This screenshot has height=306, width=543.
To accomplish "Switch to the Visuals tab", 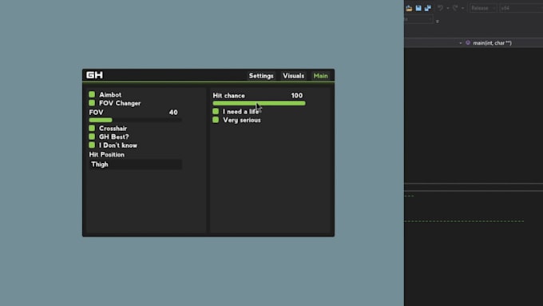I will point(293,76).
